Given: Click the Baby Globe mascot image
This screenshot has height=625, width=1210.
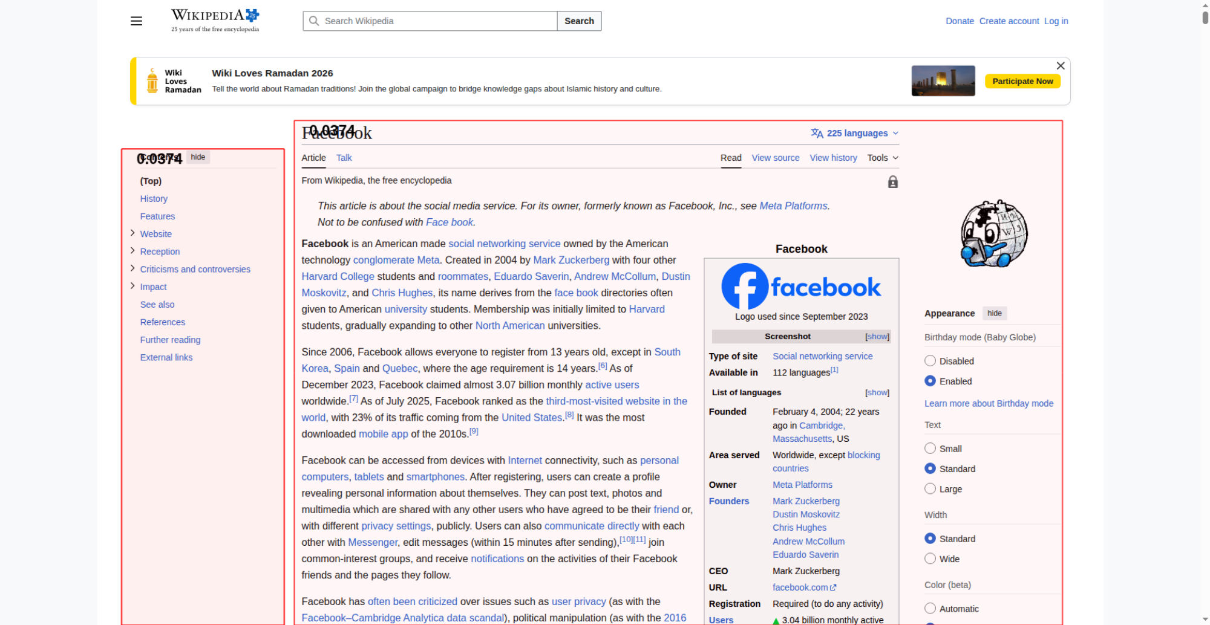Looking at the screenshot, I should [993, 234].
